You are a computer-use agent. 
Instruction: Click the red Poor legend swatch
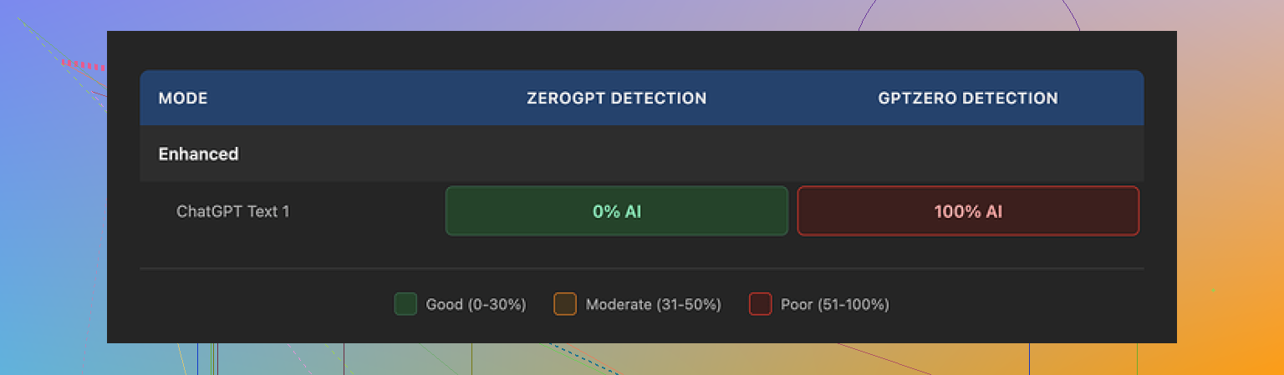tap(760, 304)
